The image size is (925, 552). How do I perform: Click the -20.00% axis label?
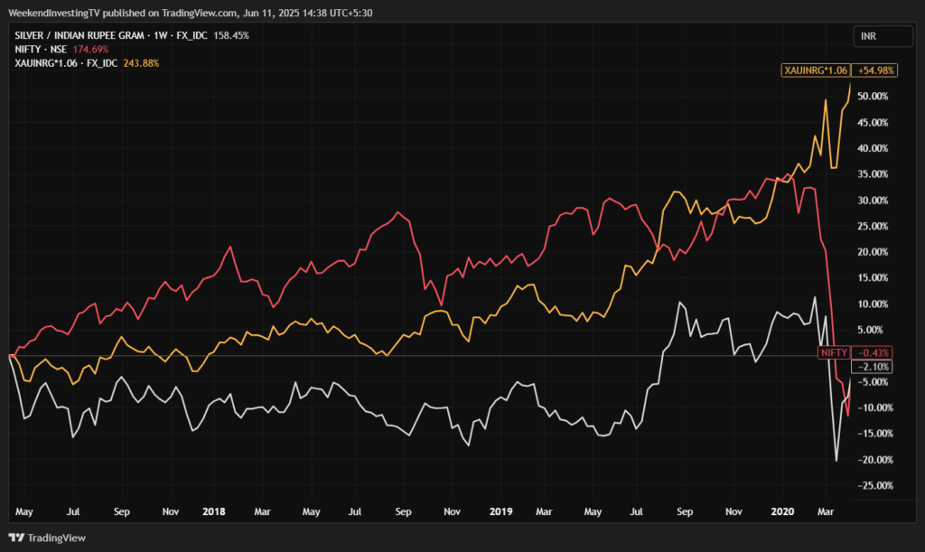tap(874, 460)
